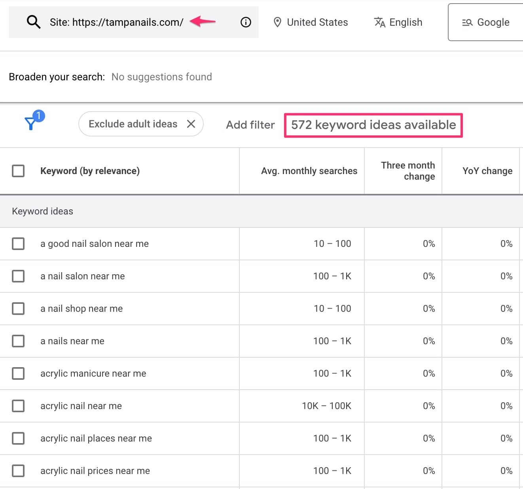Open the United States location selector
The height and width of the screenshot is (489, 523).
316,22
